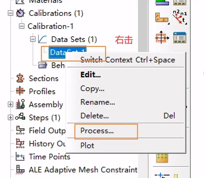
Task: Click the Profiles crosshair icon
Action: click(20, 91)
